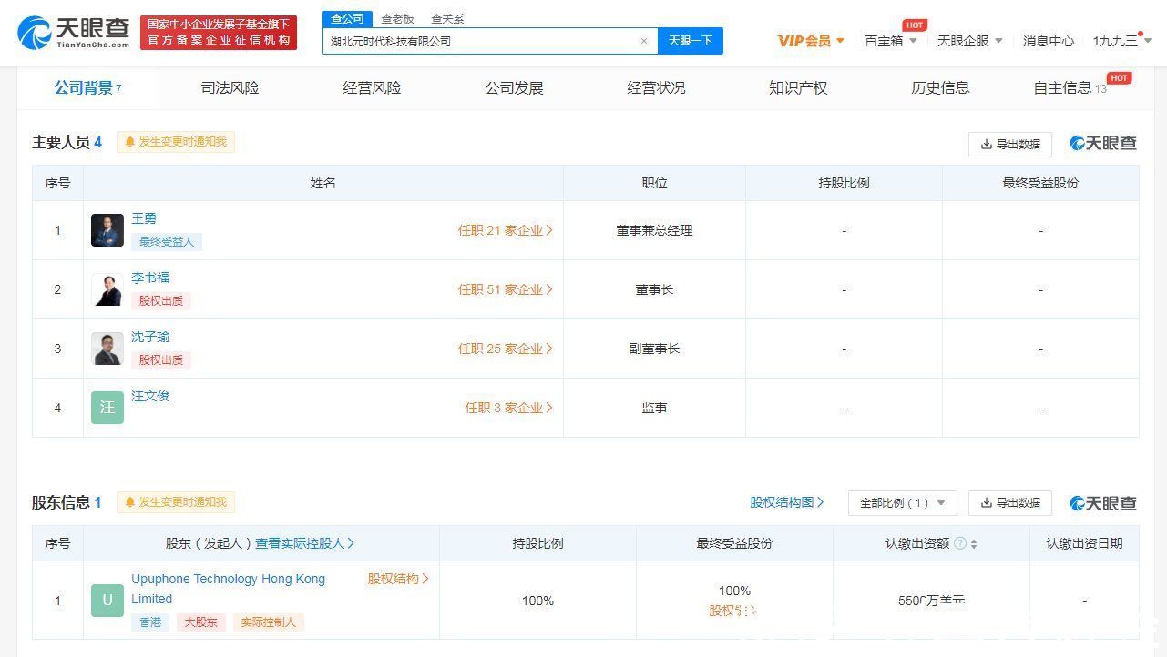The width and height of the screenshot is (1167, 657).
Task: Click bell notify icon beside 主要人员
Action: point(130,142)
